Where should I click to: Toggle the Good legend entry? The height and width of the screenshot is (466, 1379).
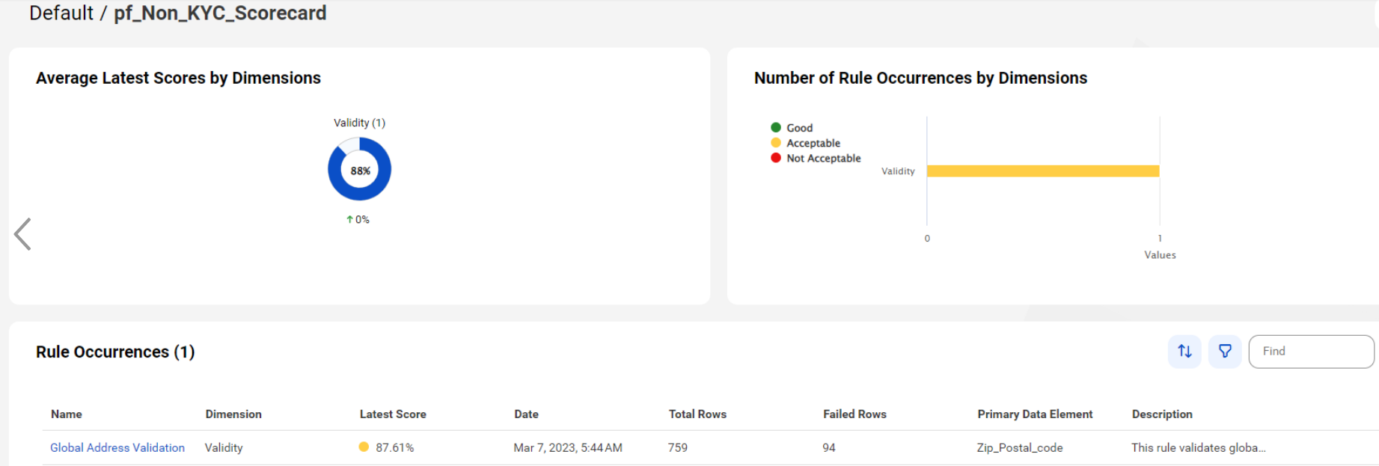[792, 128]
